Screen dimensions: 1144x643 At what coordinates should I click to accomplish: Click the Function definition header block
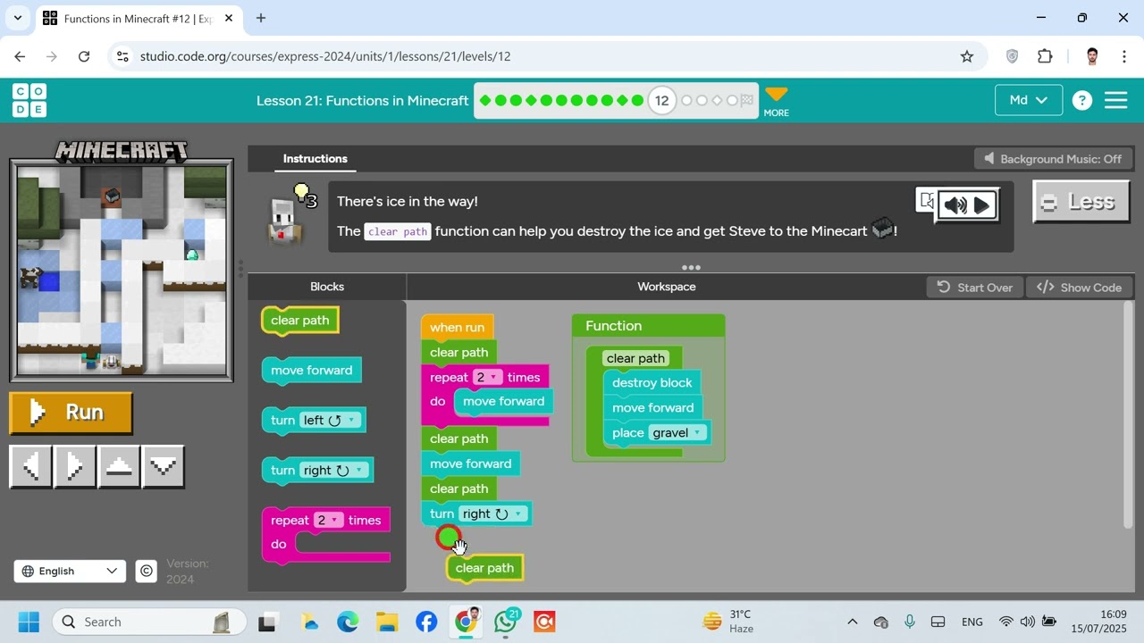tap(648, 326)
